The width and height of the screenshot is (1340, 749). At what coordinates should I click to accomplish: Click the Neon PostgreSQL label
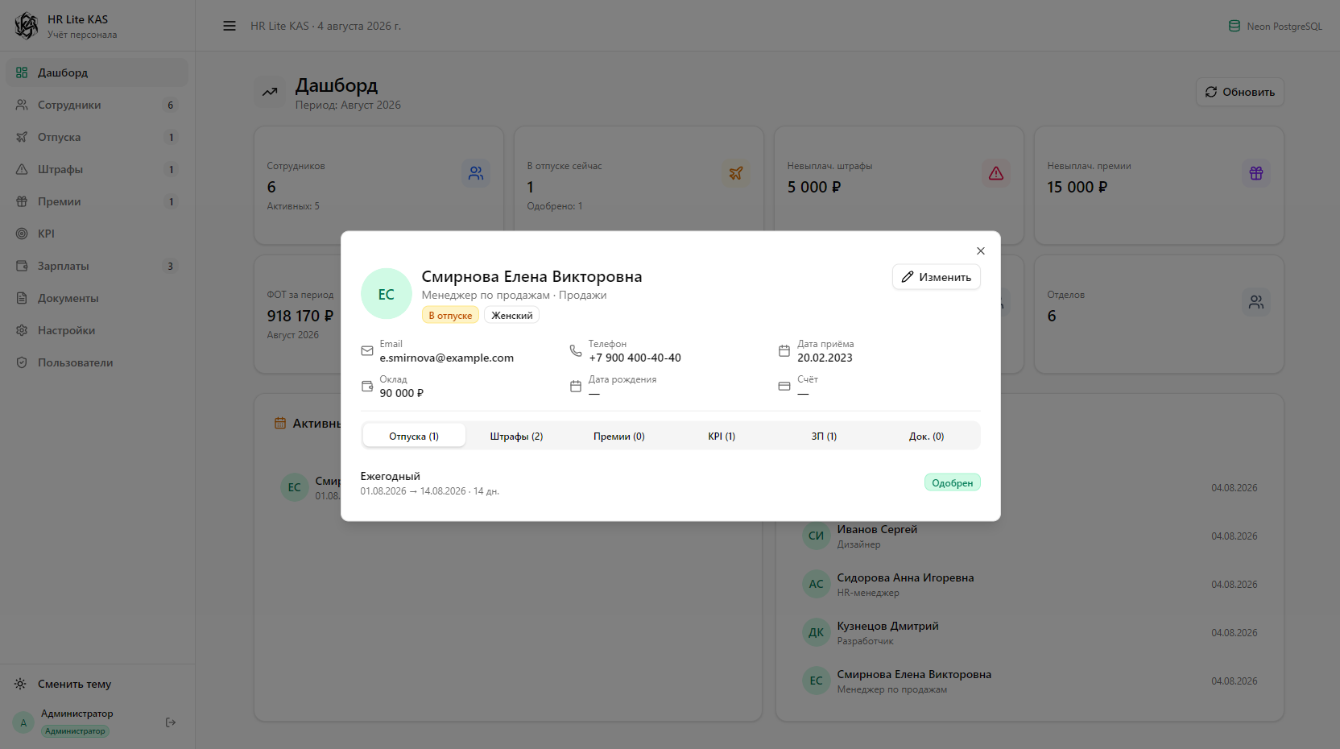coord(1284,27)
